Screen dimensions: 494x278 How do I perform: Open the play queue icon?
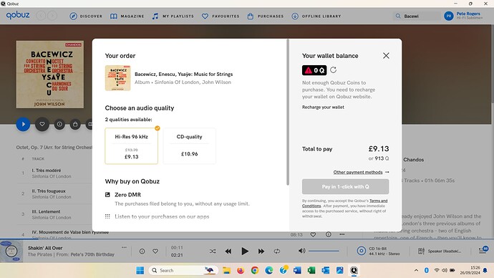pyautogui.click(x=483, y=250)
